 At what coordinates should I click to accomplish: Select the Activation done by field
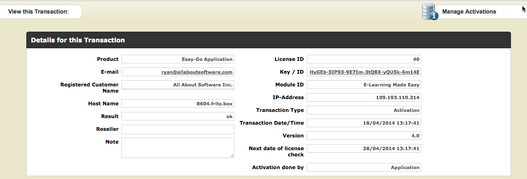coord(364,167)
